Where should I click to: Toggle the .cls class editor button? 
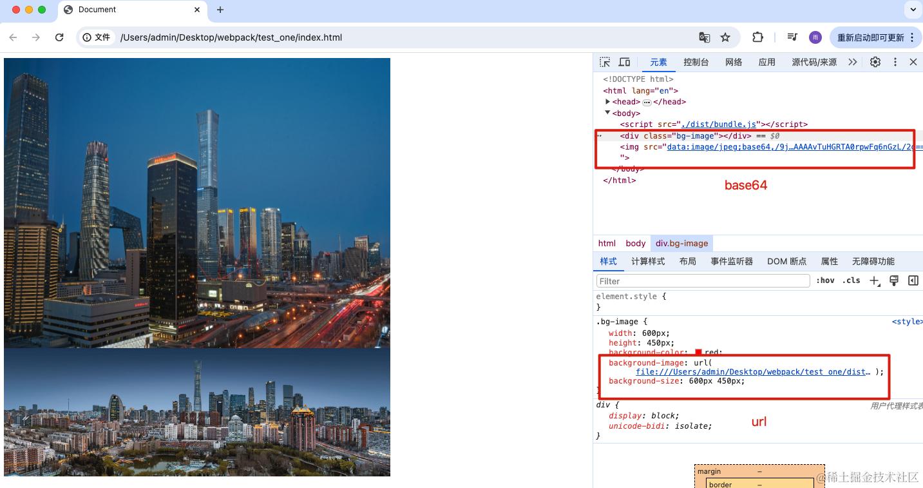[852, 280]
